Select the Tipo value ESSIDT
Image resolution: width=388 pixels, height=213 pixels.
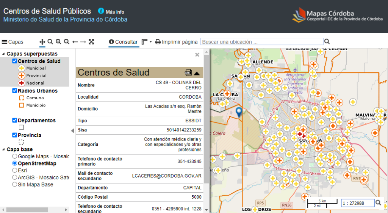193,120
